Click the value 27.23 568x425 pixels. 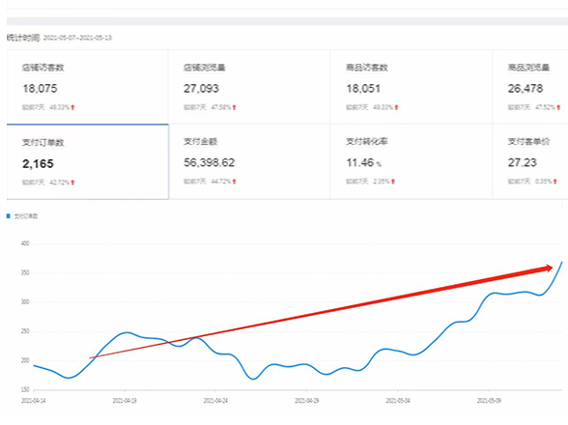[522, 162]
